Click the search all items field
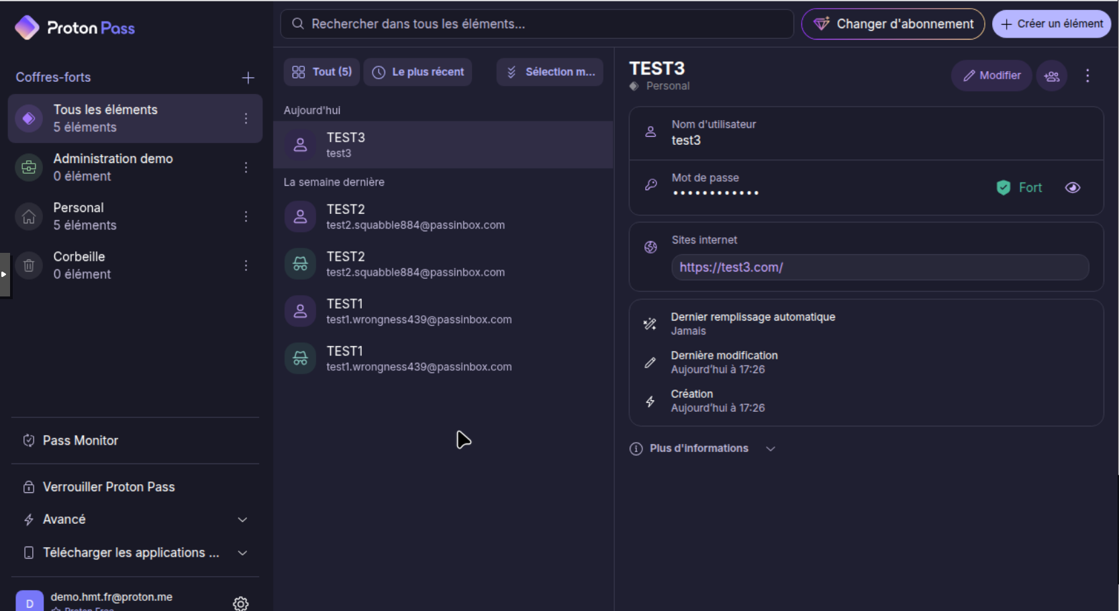 pos(537,24)
